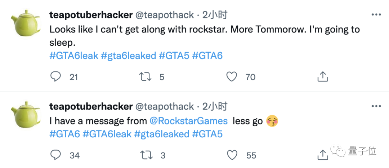Screen dimensions: 389x168
Task: Open #GTA6 hashtag in second tweet
Action: pyautogui.click(x=64, y=134)
